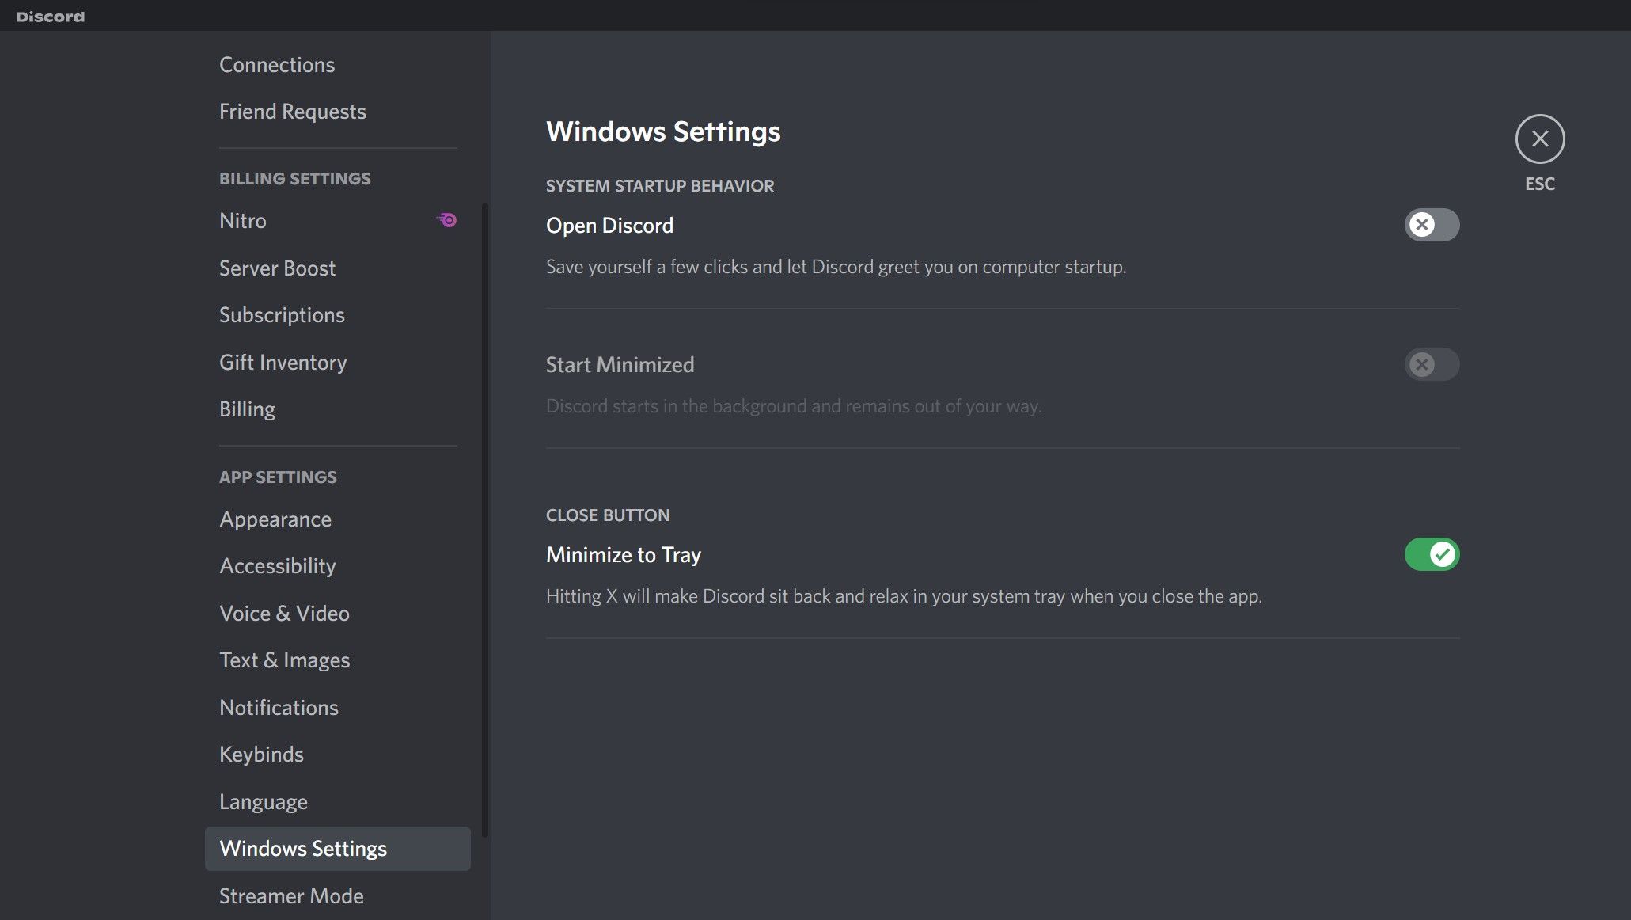This screenshot has width=1631, height=920.
Task: Click the Open Discord setting label
Action: (609, 226)
